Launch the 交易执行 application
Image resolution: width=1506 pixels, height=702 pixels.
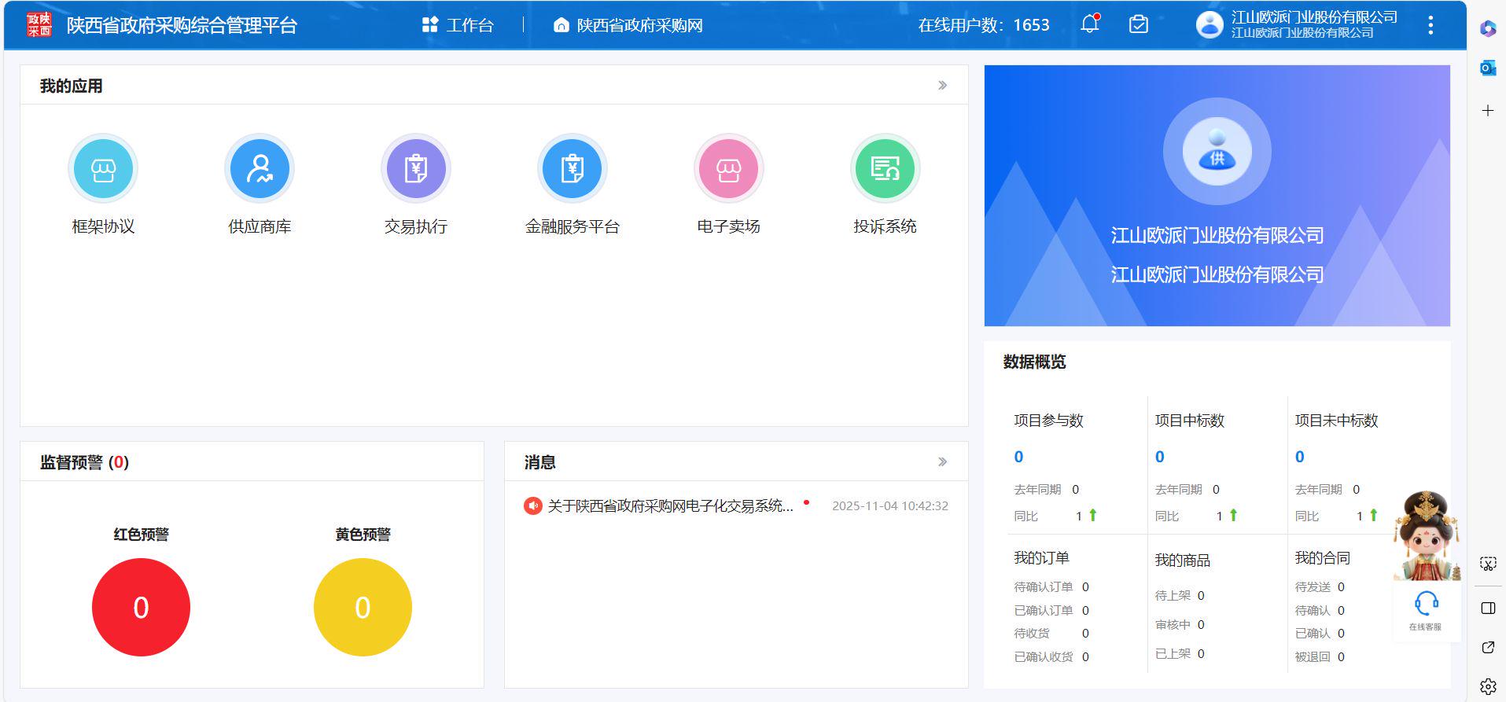416,169
